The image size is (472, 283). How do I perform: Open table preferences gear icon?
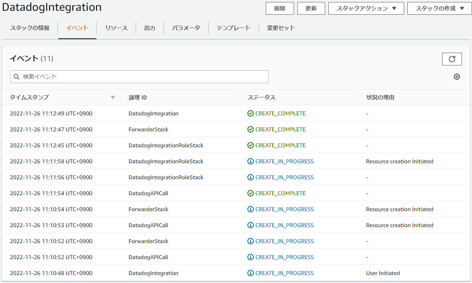(457, 77)
